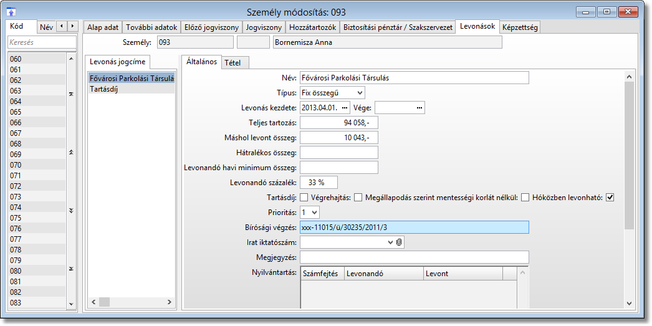Switch to the Képzettség tab
This screenshot has height=326, width=652.
[520, 27]
